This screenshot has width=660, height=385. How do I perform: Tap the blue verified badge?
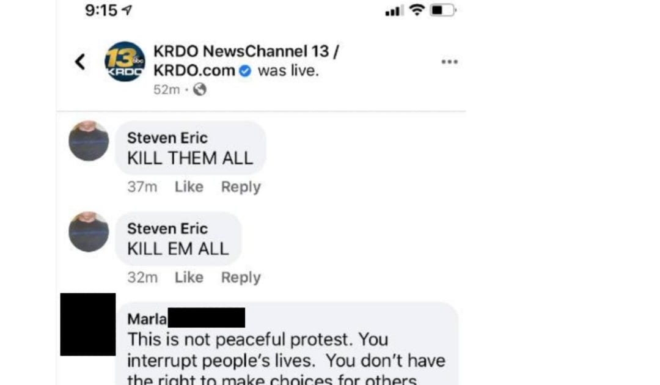245,71
